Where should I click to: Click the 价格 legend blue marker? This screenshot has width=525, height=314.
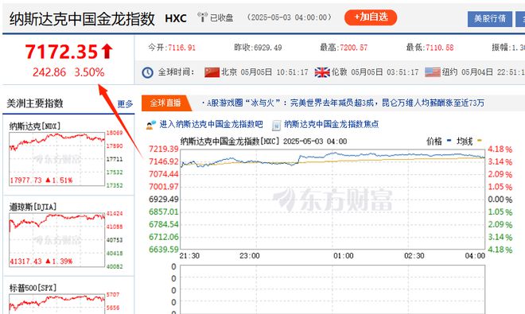click(449, 140)
